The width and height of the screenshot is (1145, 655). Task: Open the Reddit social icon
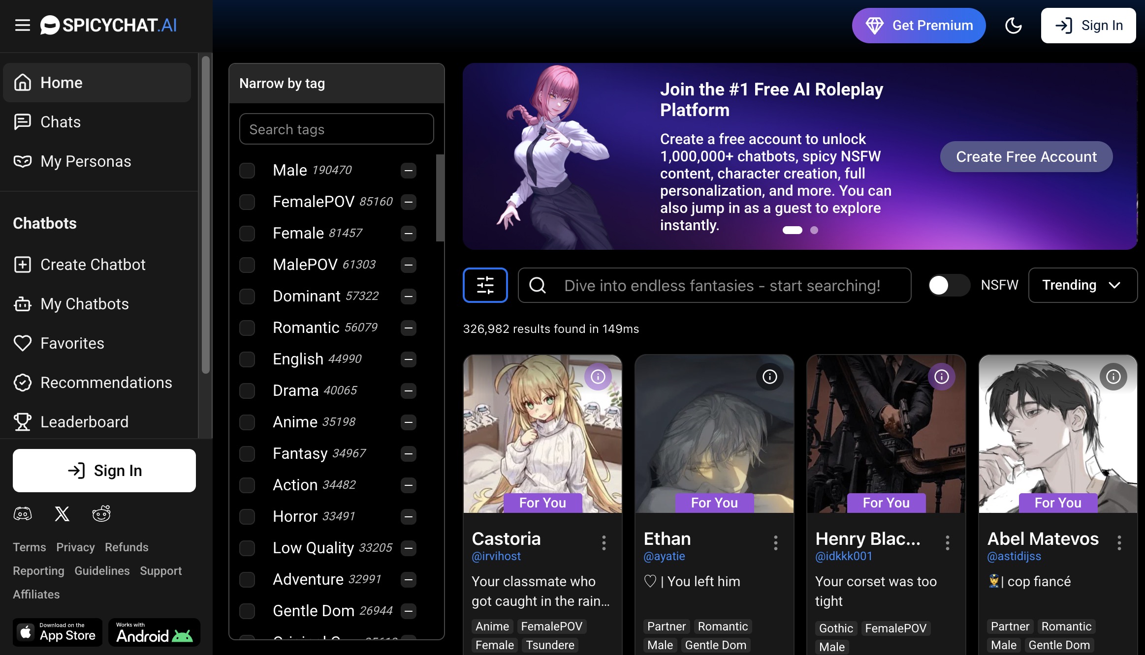[101, 514]
